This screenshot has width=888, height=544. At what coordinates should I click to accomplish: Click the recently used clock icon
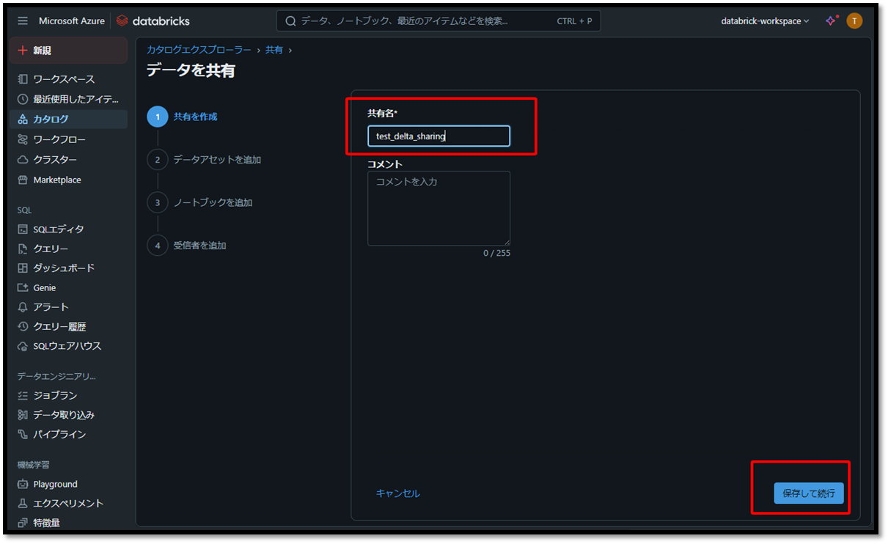[x=23, y=99]
